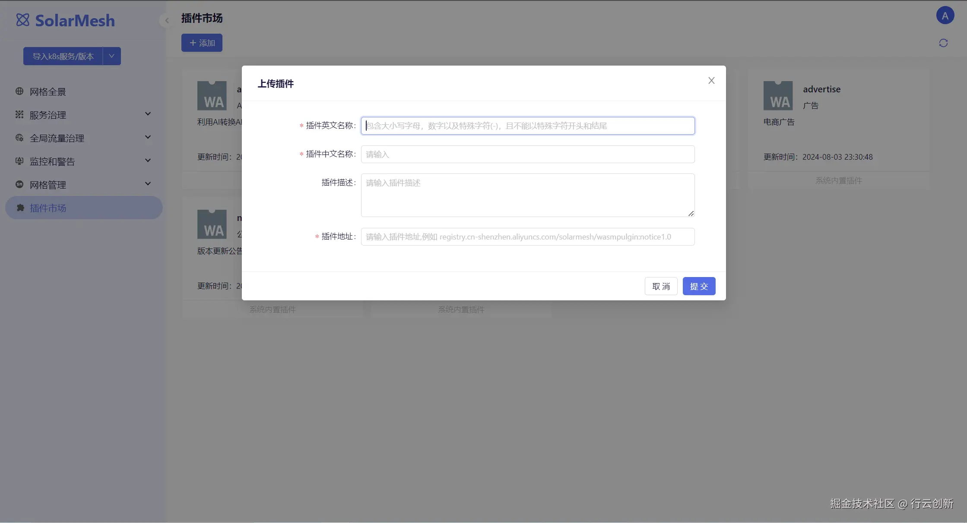This screenshot has width=967, height=523.
Task: Click the monitor icon beside 监控和警告
Action: coord(19,161)
